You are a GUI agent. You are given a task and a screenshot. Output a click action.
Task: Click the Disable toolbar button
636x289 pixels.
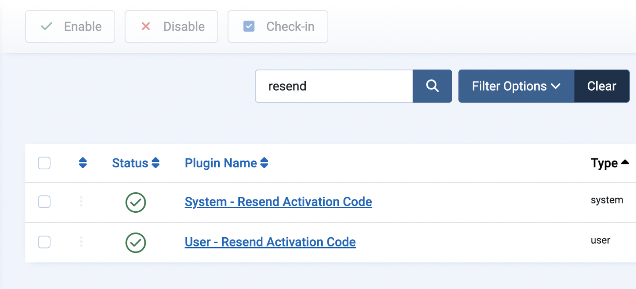[171, 27]
